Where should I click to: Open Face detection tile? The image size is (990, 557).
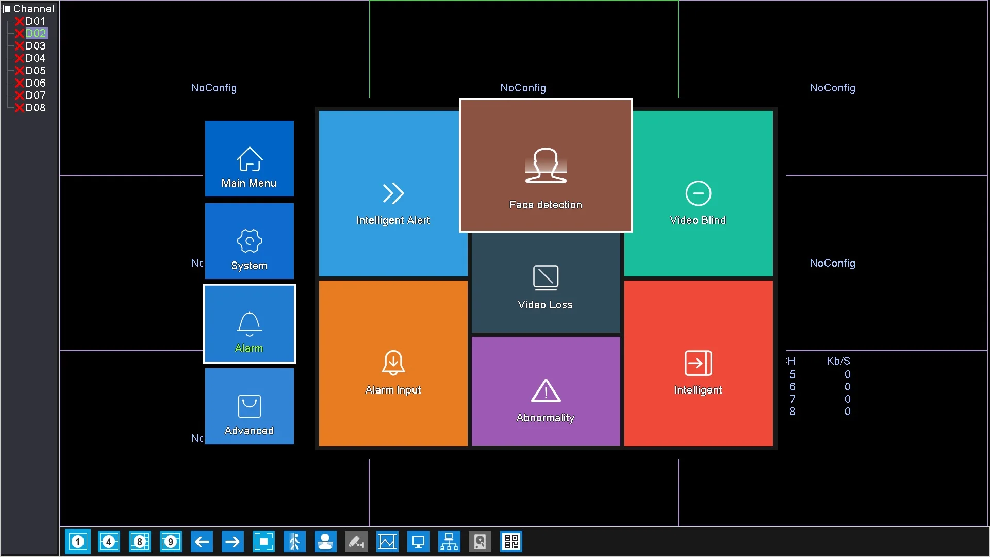click(546, 165)
